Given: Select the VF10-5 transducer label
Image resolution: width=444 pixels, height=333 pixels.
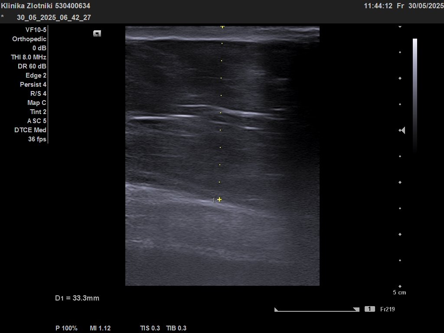Looking at the screenshot, I should (x=36, y=30).
